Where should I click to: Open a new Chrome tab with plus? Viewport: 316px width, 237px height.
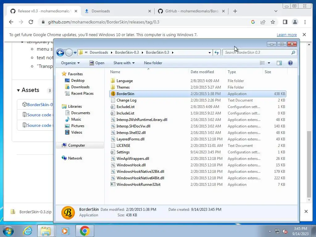[235, 11]
